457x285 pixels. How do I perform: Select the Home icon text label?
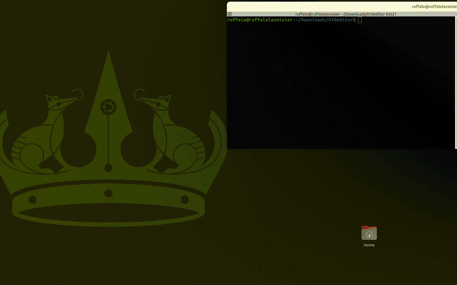click(x=369, y=245)
